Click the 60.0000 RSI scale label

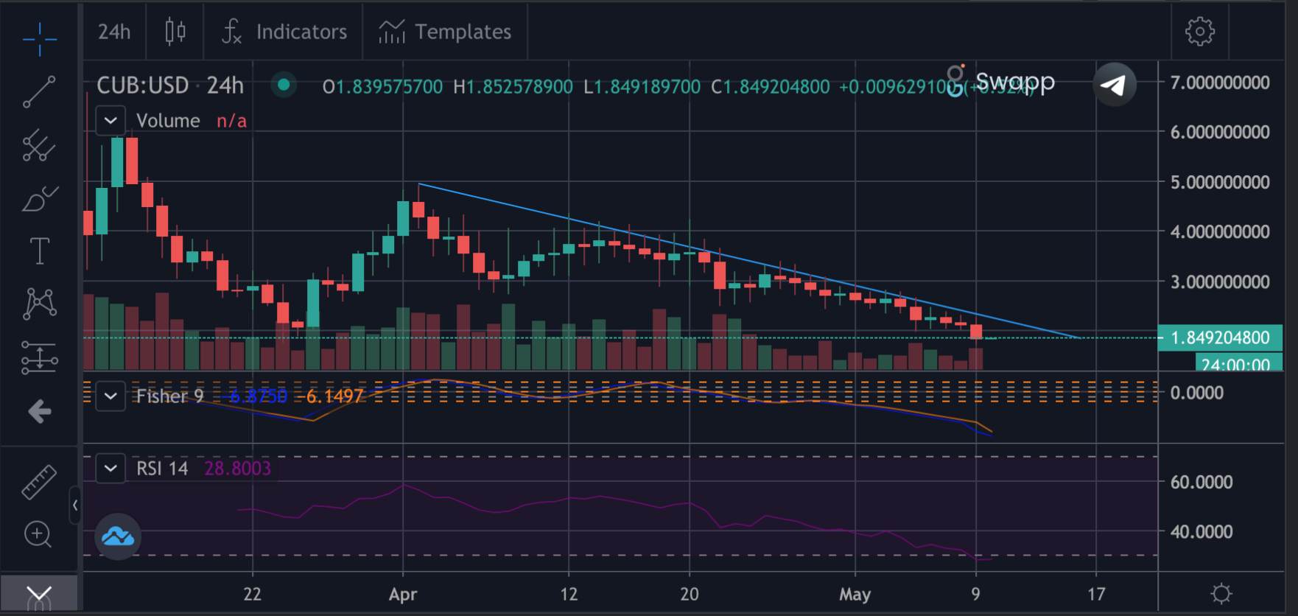point(1201,482)
